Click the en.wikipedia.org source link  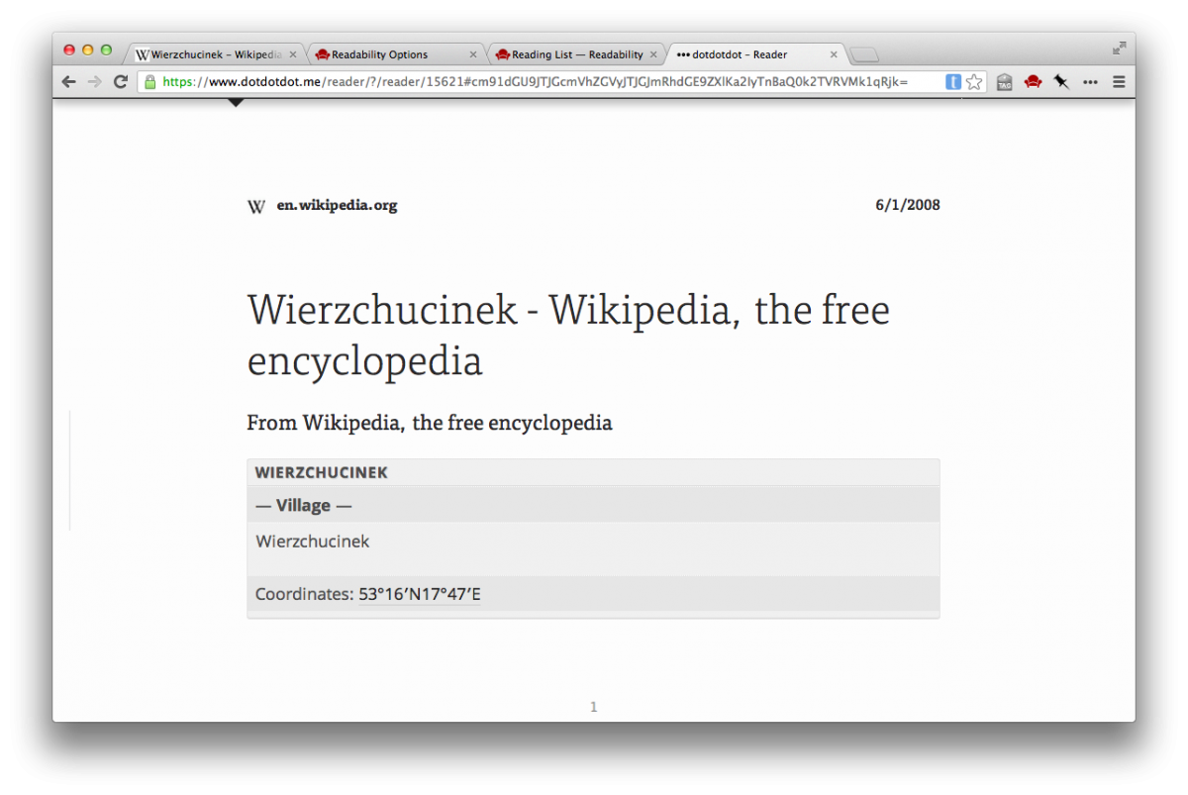click(x=337, y=206)
